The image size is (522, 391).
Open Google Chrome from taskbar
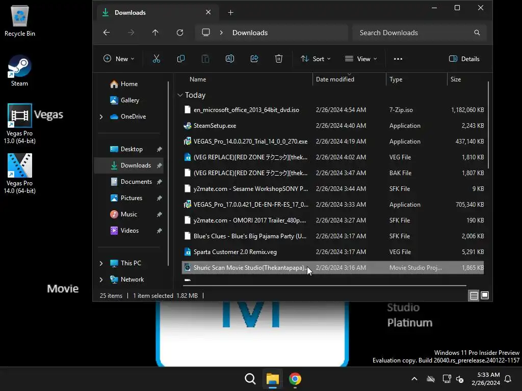(295, 379)
